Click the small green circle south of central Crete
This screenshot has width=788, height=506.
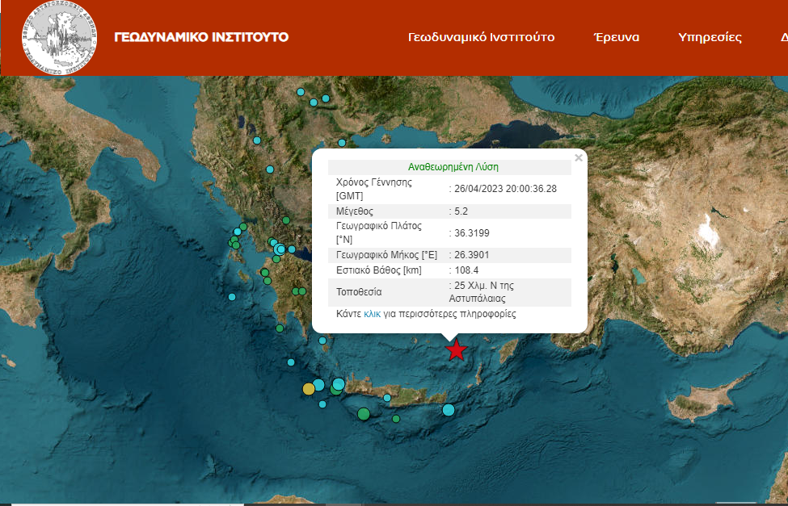pyautogui.click(x=396, y=419)
